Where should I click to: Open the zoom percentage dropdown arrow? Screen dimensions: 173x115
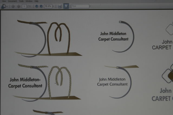(x=53, y=6)
